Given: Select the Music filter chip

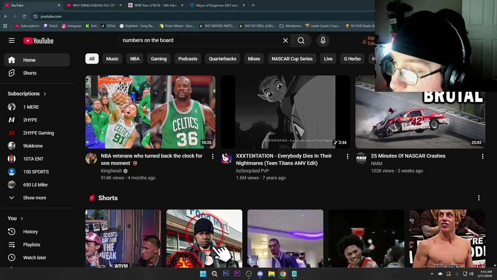Looking at the screenshot, I should coord(112,59).
